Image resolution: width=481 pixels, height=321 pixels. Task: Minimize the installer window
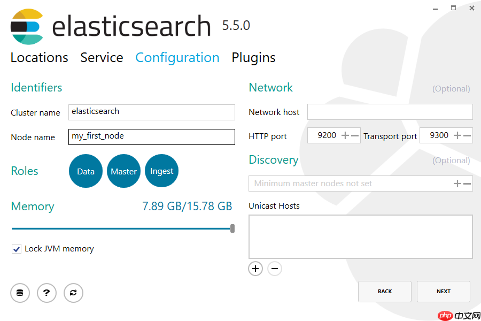point(435,9)
